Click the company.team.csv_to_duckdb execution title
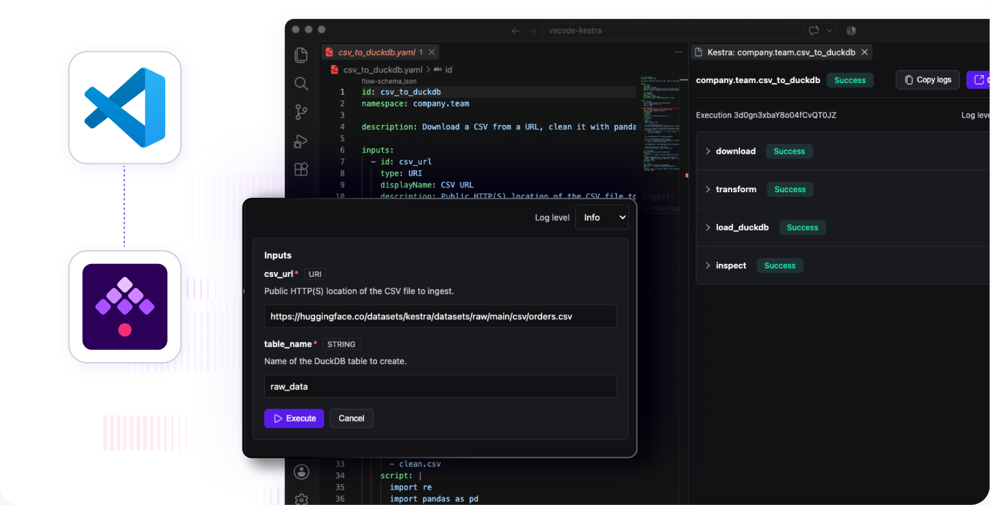This screenshot has height=505, width=990. coord(758,80)
